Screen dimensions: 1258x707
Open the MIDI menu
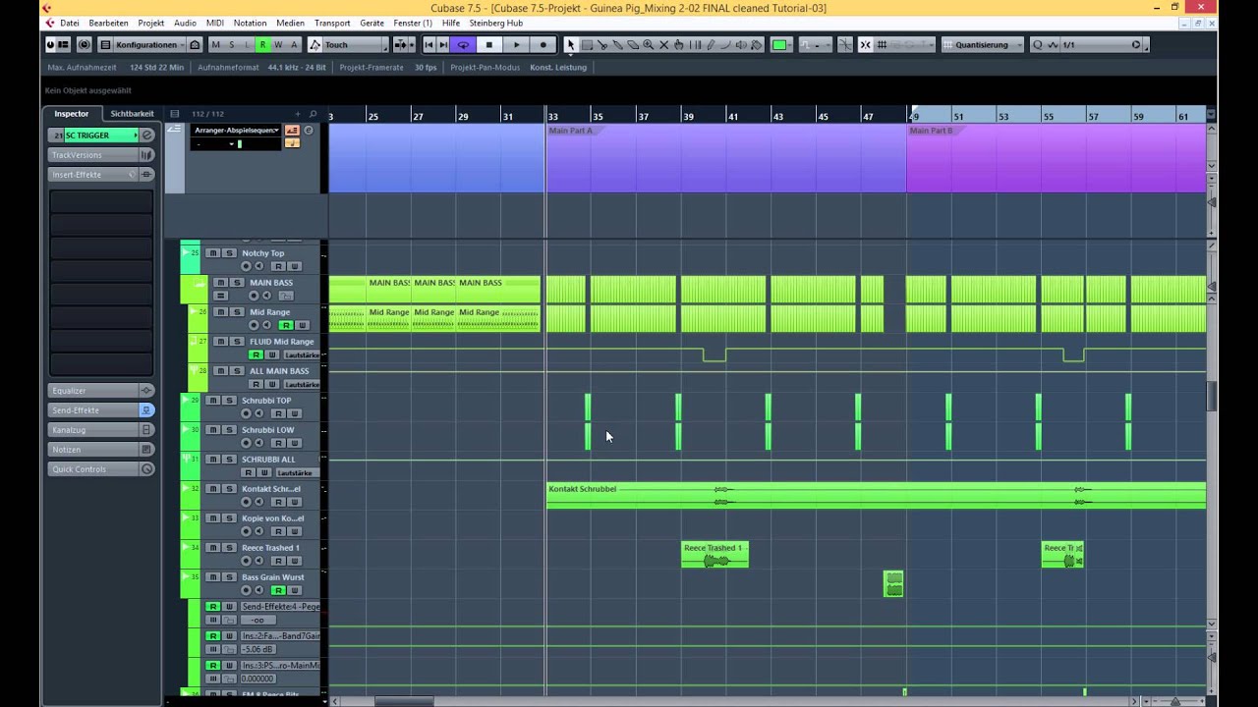click(214, 23)
